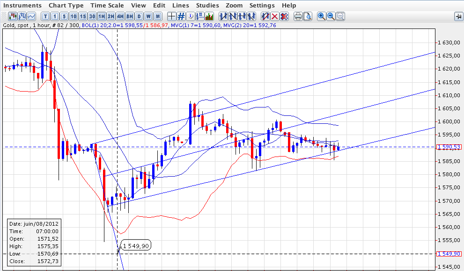Viewport: 464px width, 271px height.
Task: Toggle the grid display icon
Action: coord(181,16)
